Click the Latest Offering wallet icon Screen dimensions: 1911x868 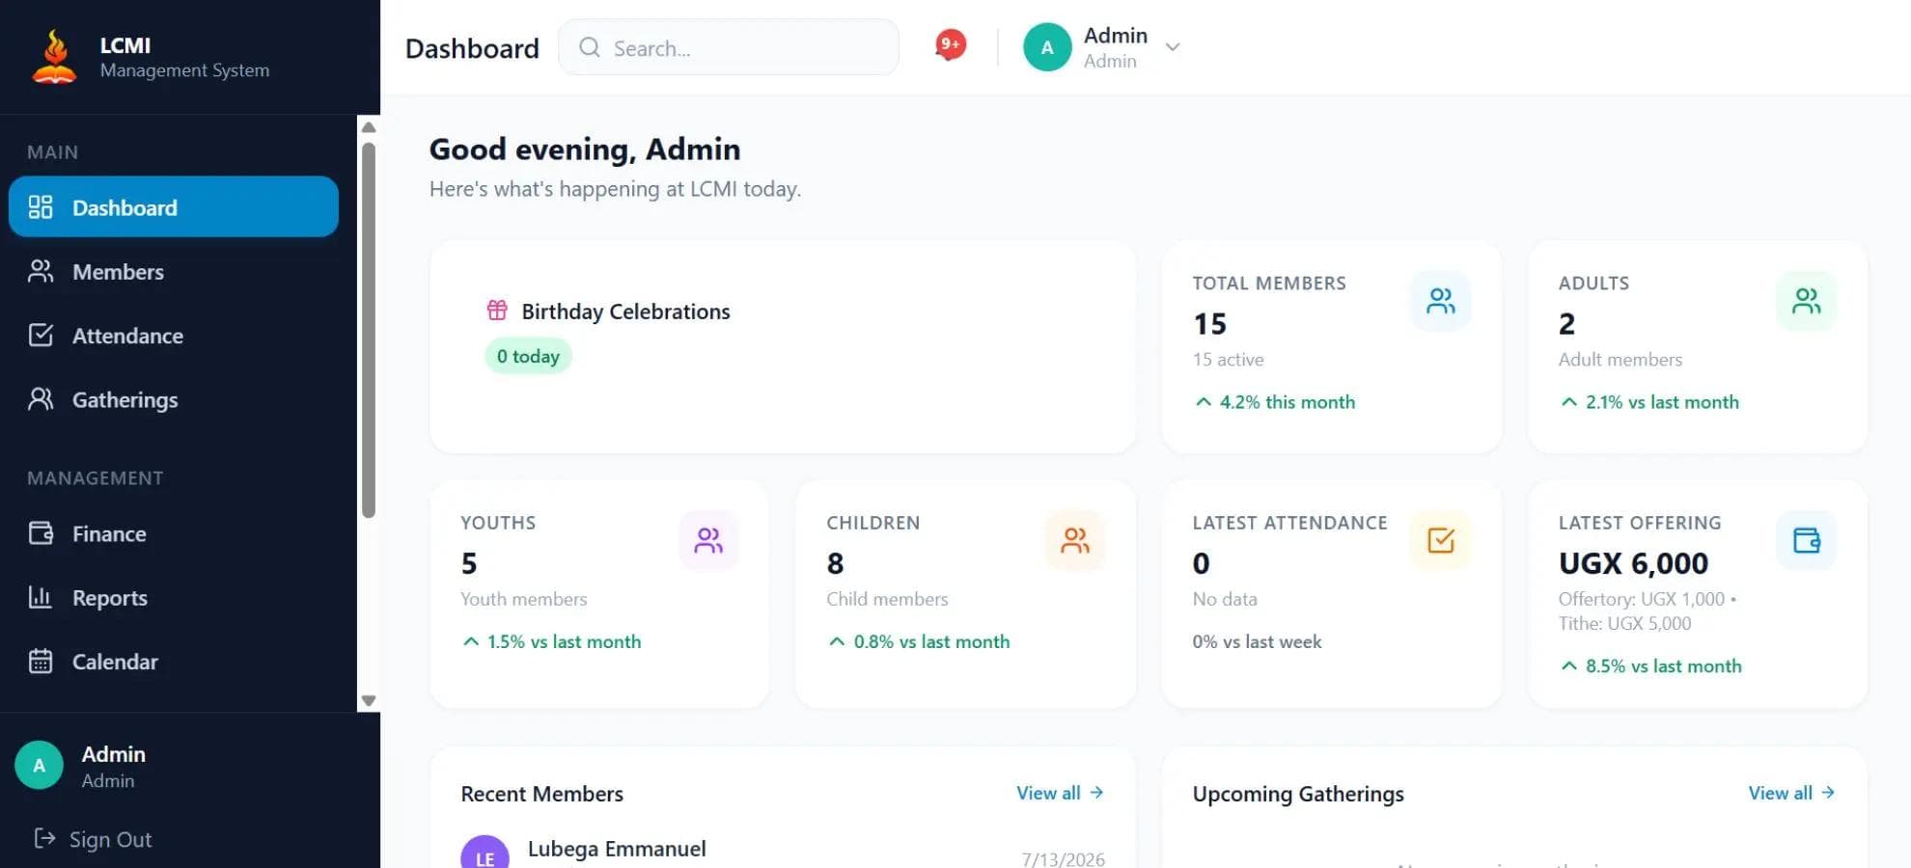click(x=1807, y=540)
